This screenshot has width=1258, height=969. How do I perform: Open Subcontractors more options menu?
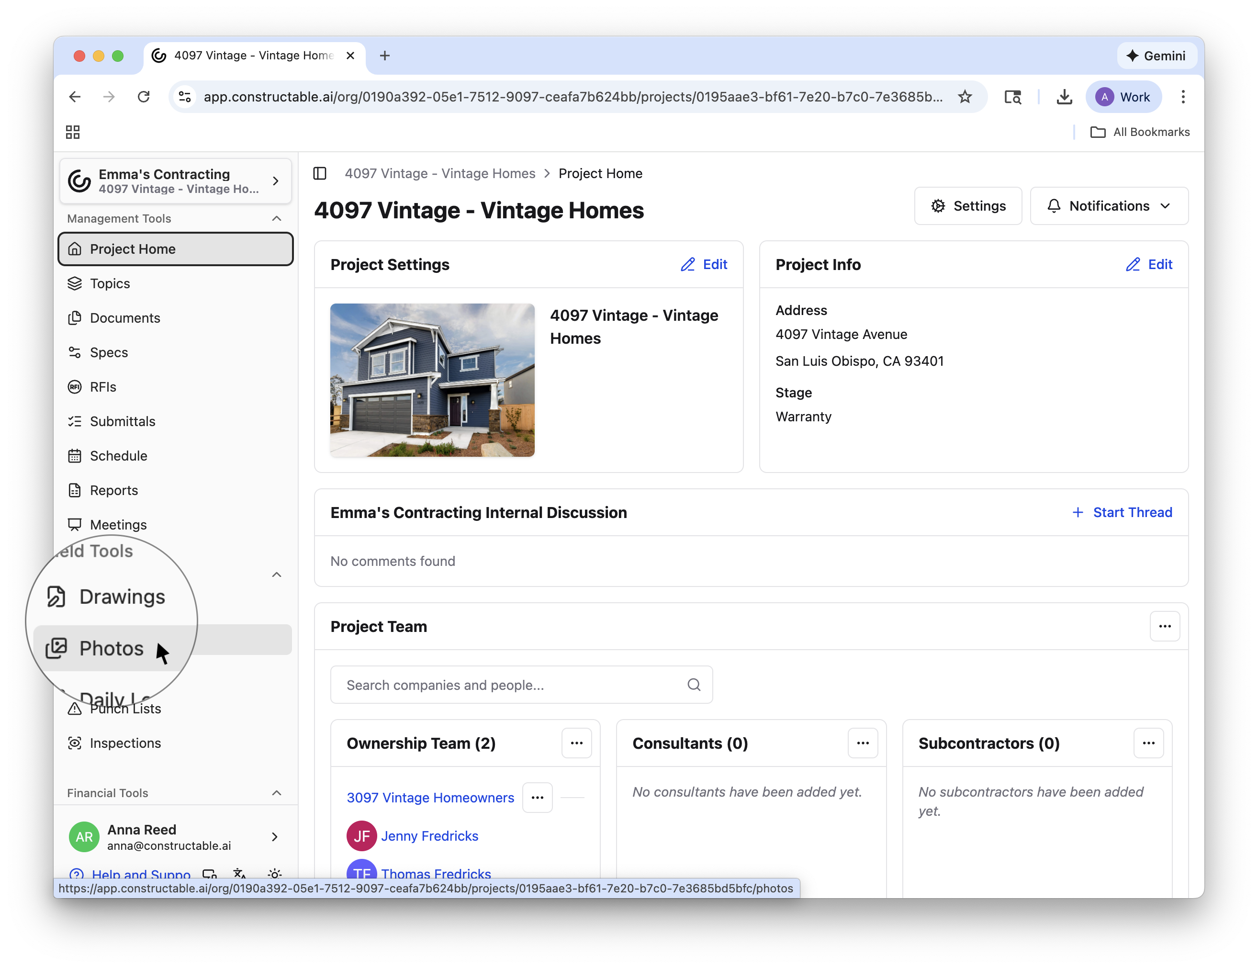point(1148,743)
